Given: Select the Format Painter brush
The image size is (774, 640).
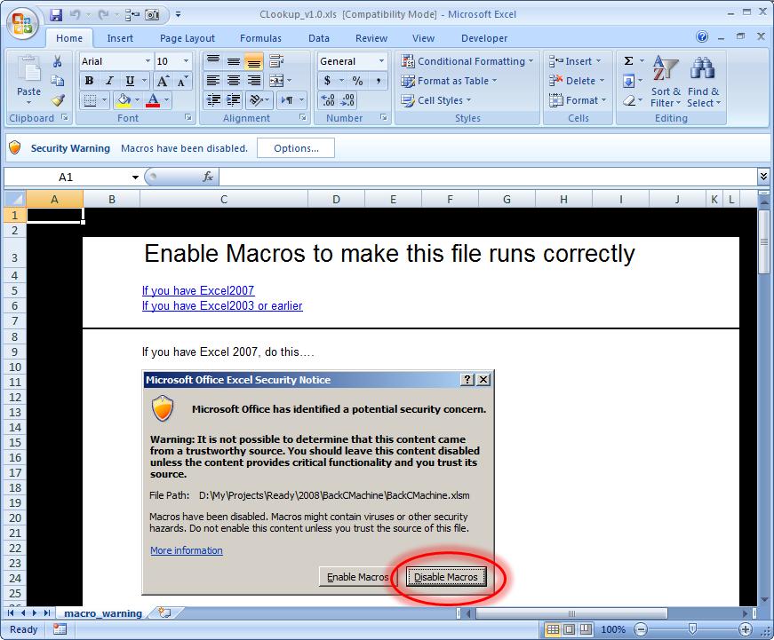Looking at the screenshot, I should pyautogui.click(x=57, y=100).
